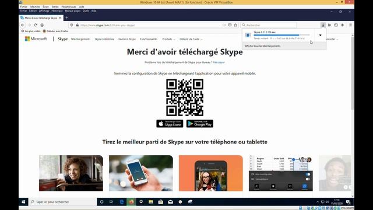Open Les plus visités bookmark
373x210 pixels.
[x=31, y=31]
